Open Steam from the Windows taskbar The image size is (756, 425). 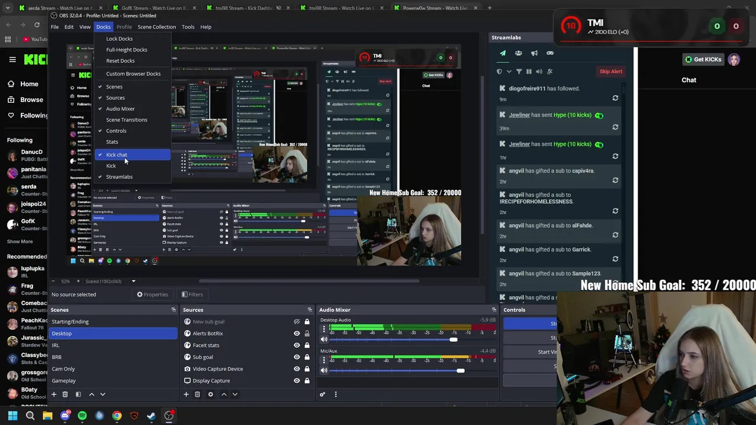151,416
